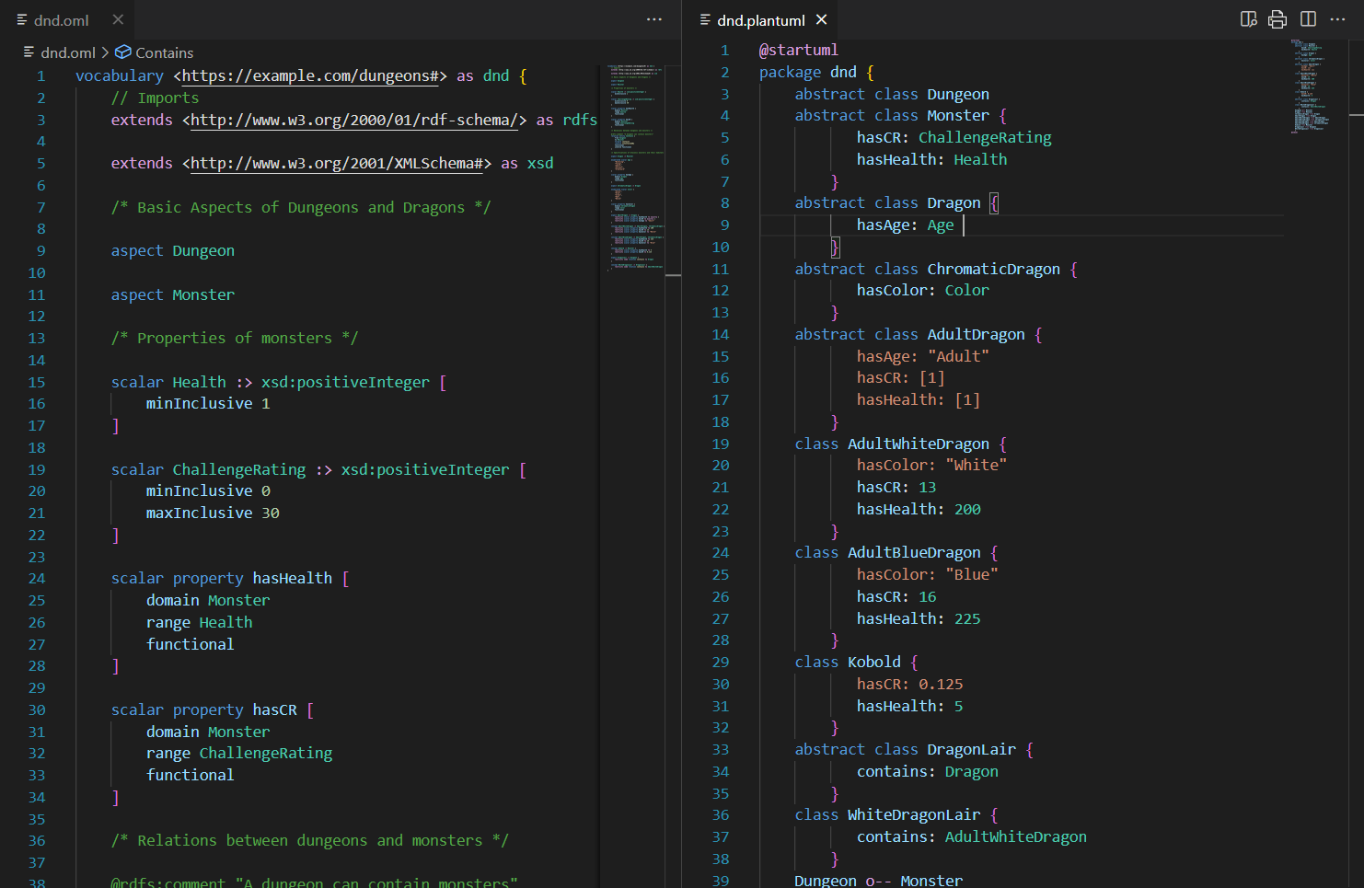Click 'hasCR' in scalar property declaration
1364x888 pixels.
tap(275, 709)
